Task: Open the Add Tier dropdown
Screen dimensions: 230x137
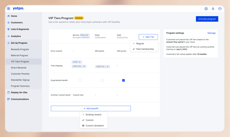Action: point(148,37)
